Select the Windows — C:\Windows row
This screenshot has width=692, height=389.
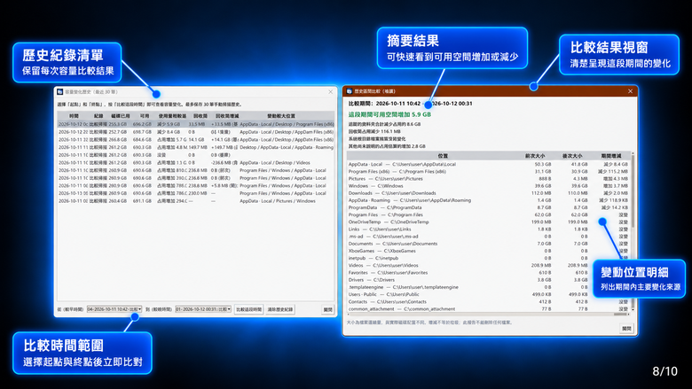pyautogui.click(x=489, y=186)
